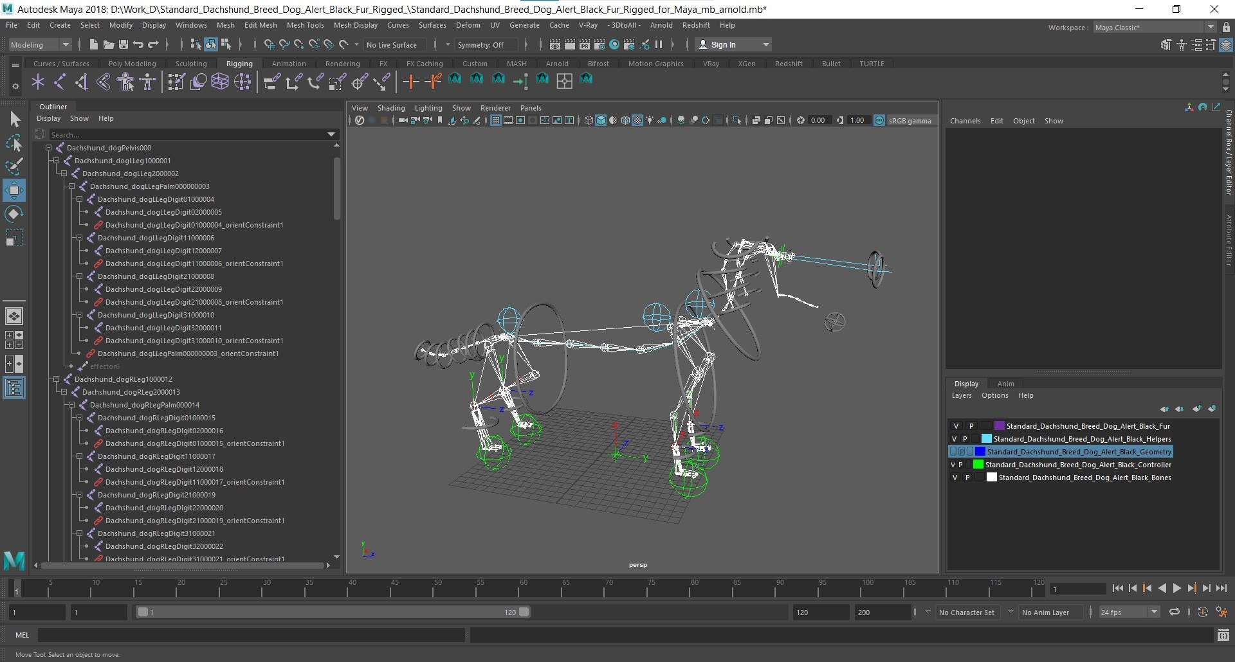This screenshot has height=662, width=1235.
Task: Click the Orient Constraint shelf icon
Action: point(316,82)
